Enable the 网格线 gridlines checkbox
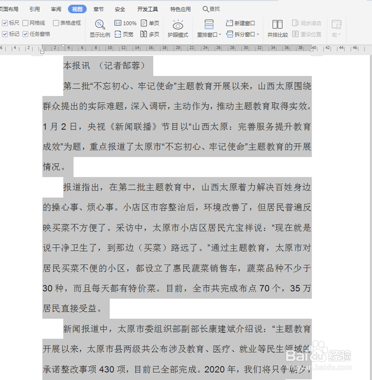372x380 pixels. (25, 23)
